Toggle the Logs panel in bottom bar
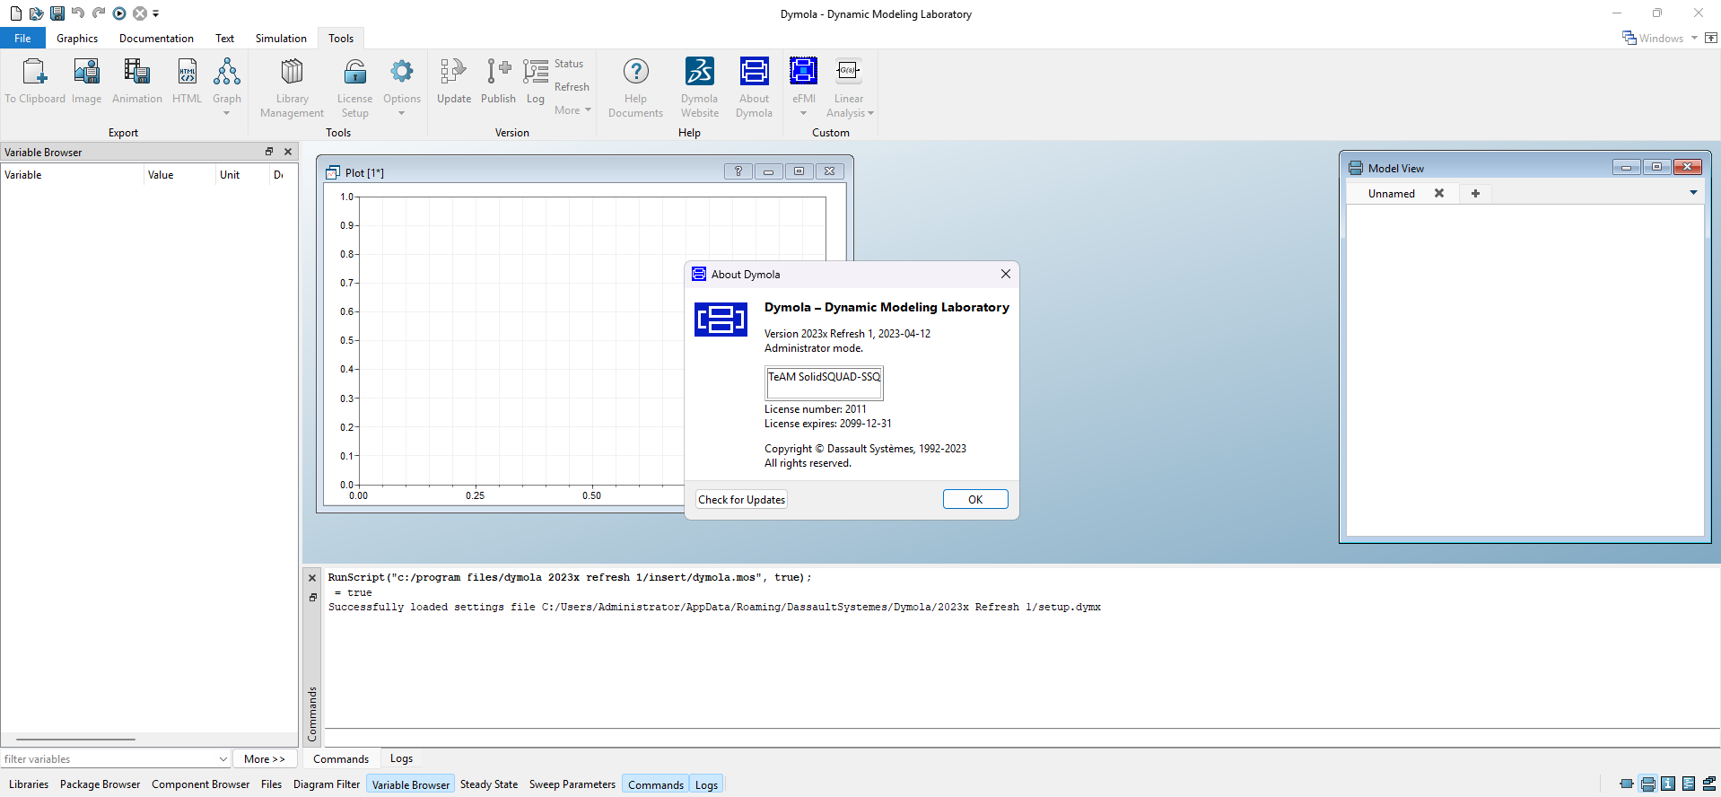This screenshot has width=1721, height=797. click(x=706, y=784)
